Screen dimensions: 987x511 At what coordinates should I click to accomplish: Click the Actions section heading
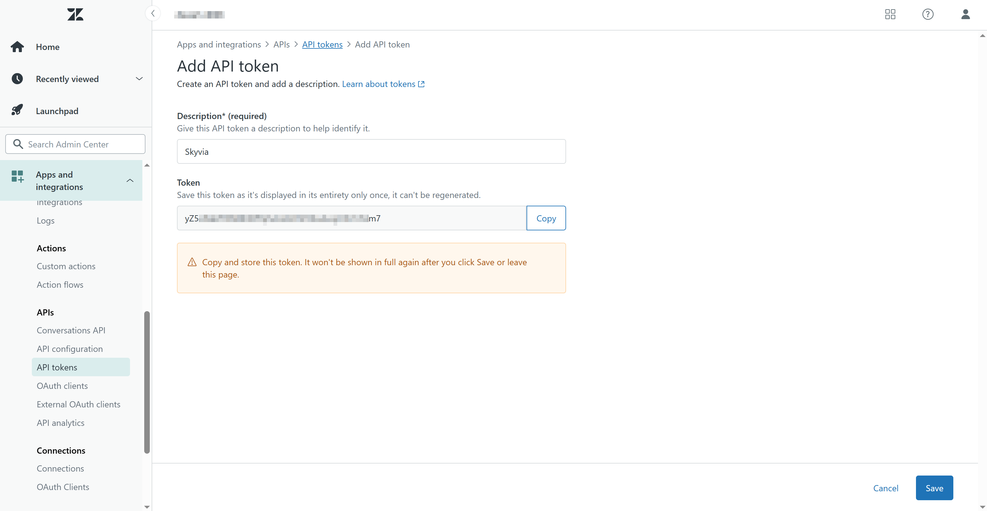pyautogui.click(x=51, y=248)
